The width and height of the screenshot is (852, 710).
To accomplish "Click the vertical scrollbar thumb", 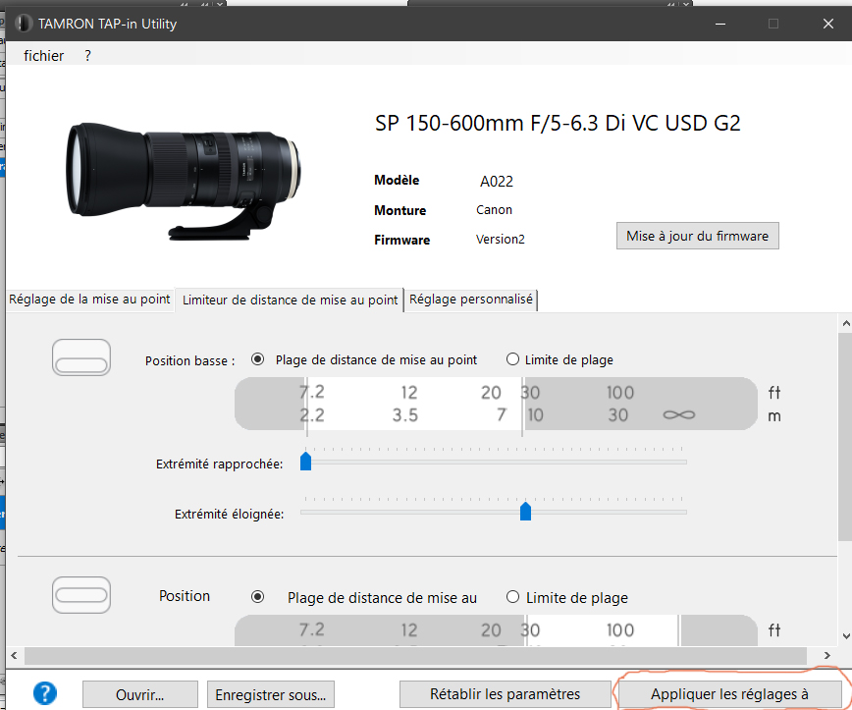I will [845, 437].
